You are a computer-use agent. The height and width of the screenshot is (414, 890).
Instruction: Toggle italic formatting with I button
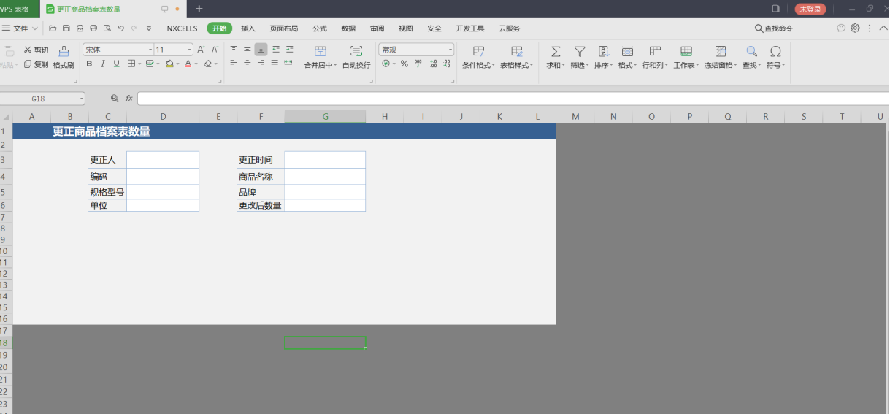[x=103, y=64]
